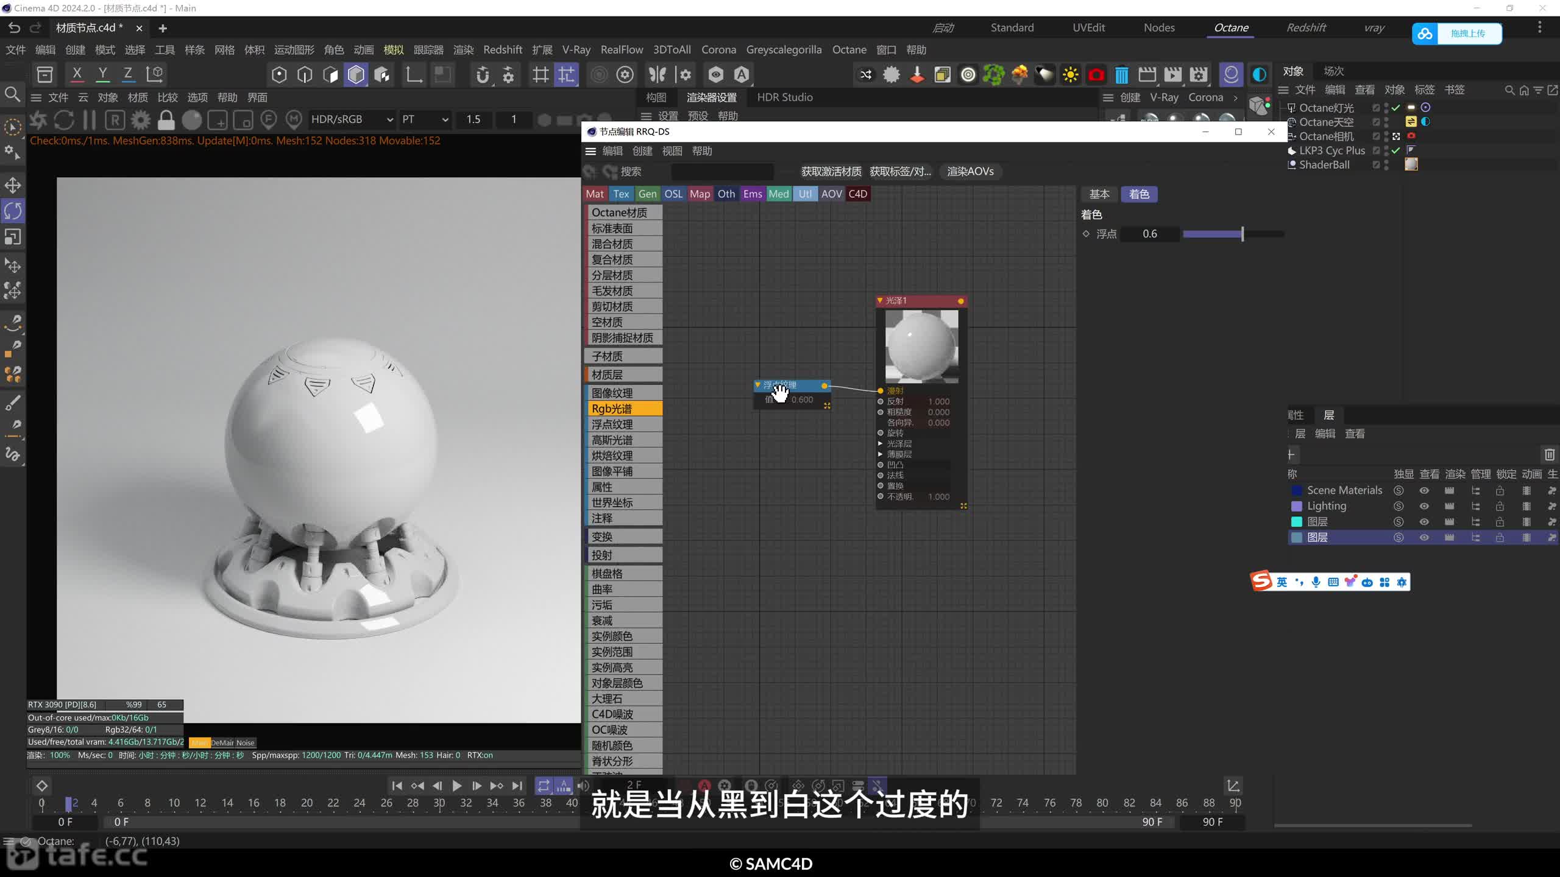Click the layer panel trash icon
1560x877 pixels.
pyautogui.click(x=1549, y=454)
